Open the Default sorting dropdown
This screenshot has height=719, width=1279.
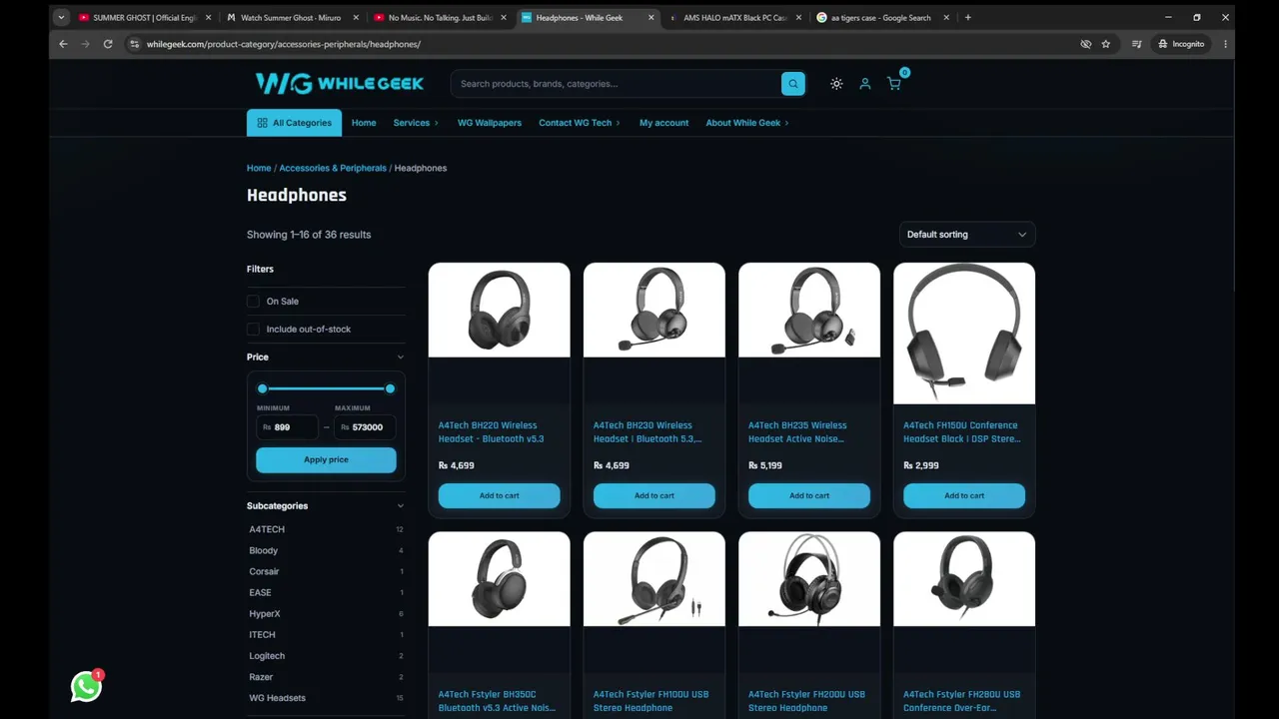coord(967,235)
